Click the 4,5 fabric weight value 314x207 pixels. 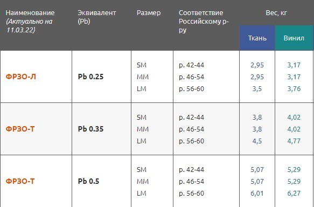[257, 141]
